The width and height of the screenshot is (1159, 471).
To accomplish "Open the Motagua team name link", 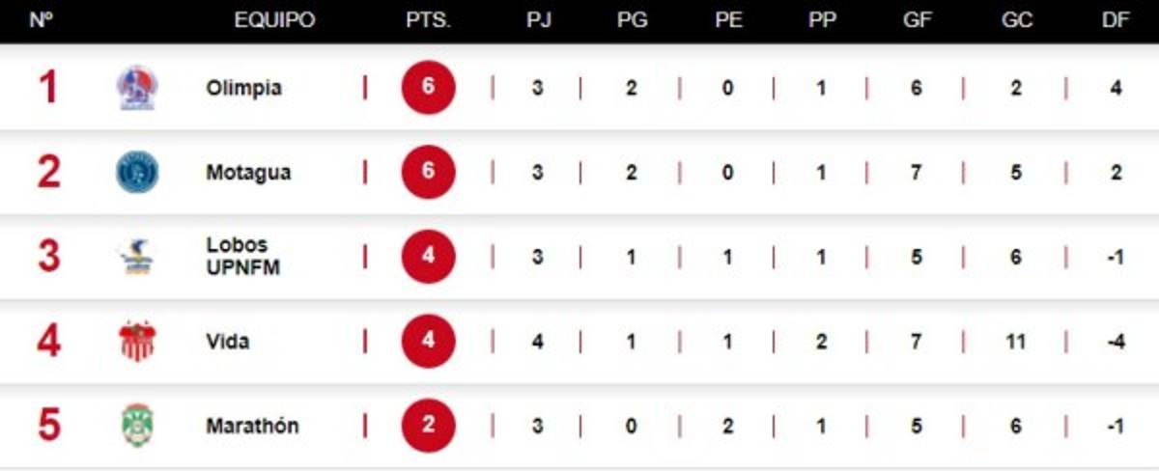I will pyautogui.click(x=248, y=173).
